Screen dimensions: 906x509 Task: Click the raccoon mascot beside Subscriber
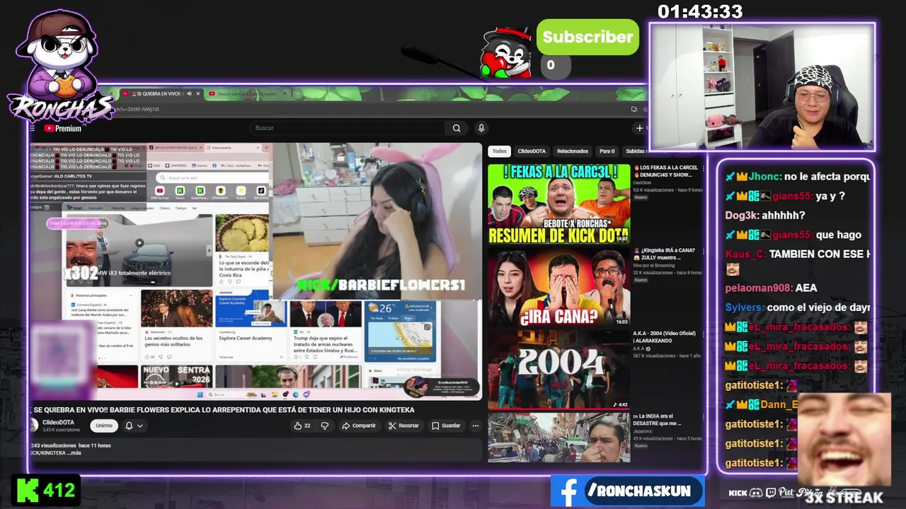tap(505, 53)
